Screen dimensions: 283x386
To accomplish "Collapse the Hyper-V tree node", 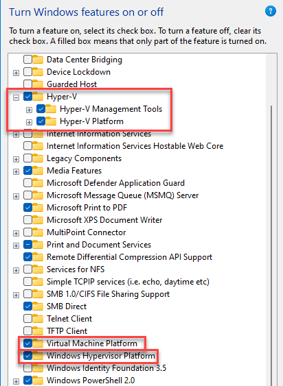I will [x=16, y=98].
